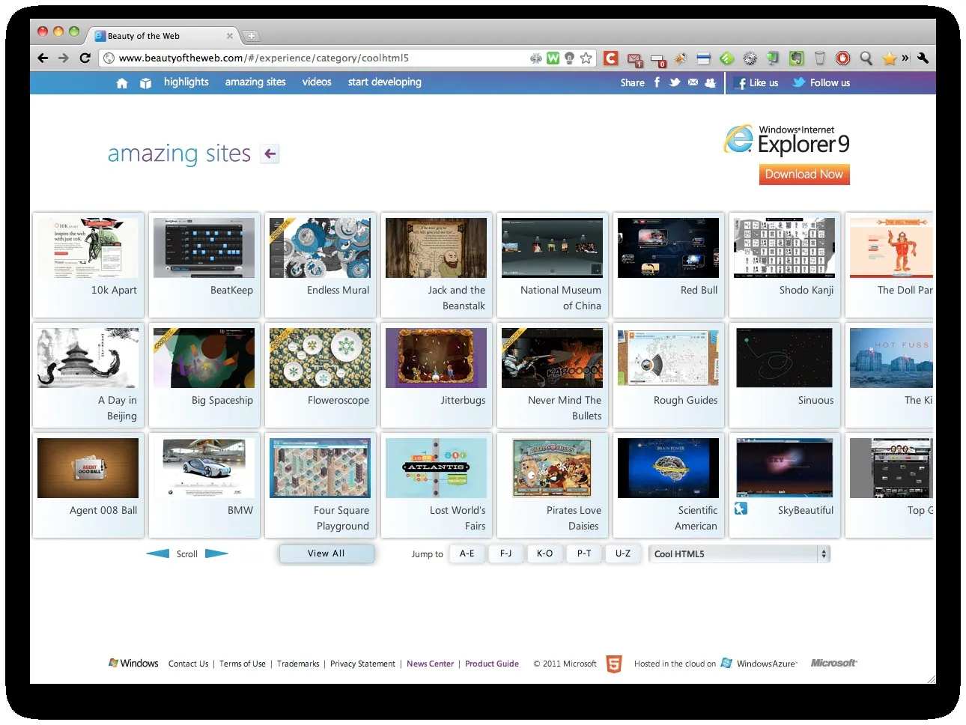Go to the site home icon
This screenshot has height=725, width=966.
122,83
